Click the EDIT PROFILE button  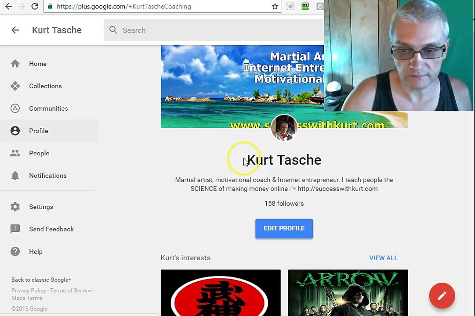284,229
